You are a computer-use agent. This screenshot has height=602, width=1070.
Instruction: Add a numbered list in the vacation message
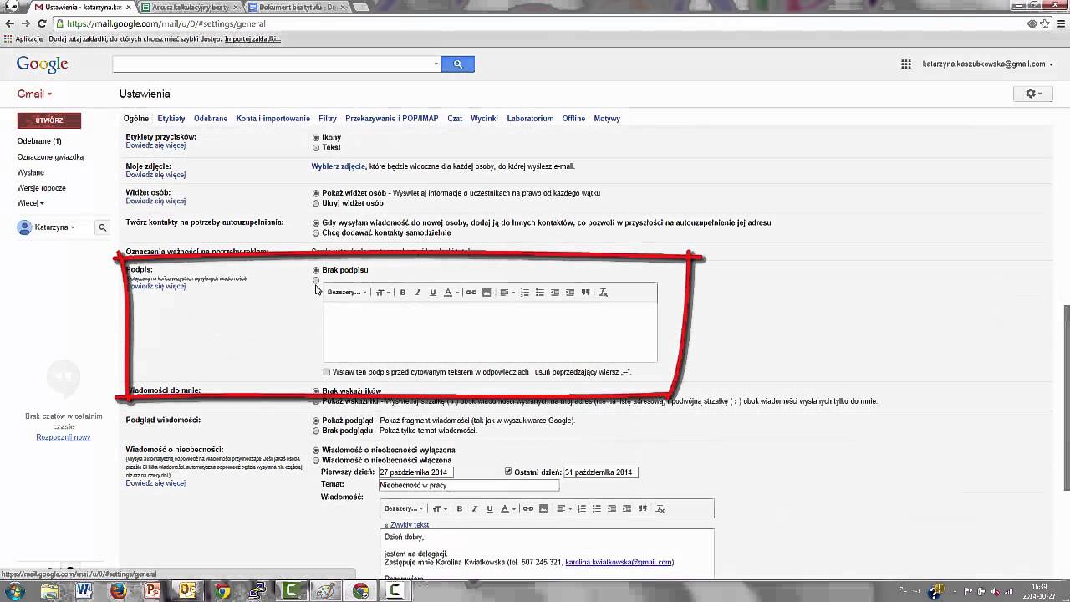click(x=582, y=508)
